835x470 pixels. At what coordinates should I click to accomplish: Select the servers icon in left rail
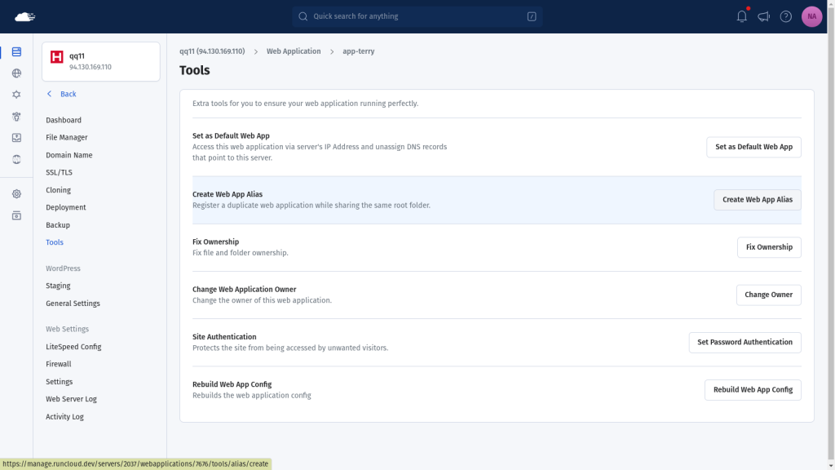pos(16,51)
